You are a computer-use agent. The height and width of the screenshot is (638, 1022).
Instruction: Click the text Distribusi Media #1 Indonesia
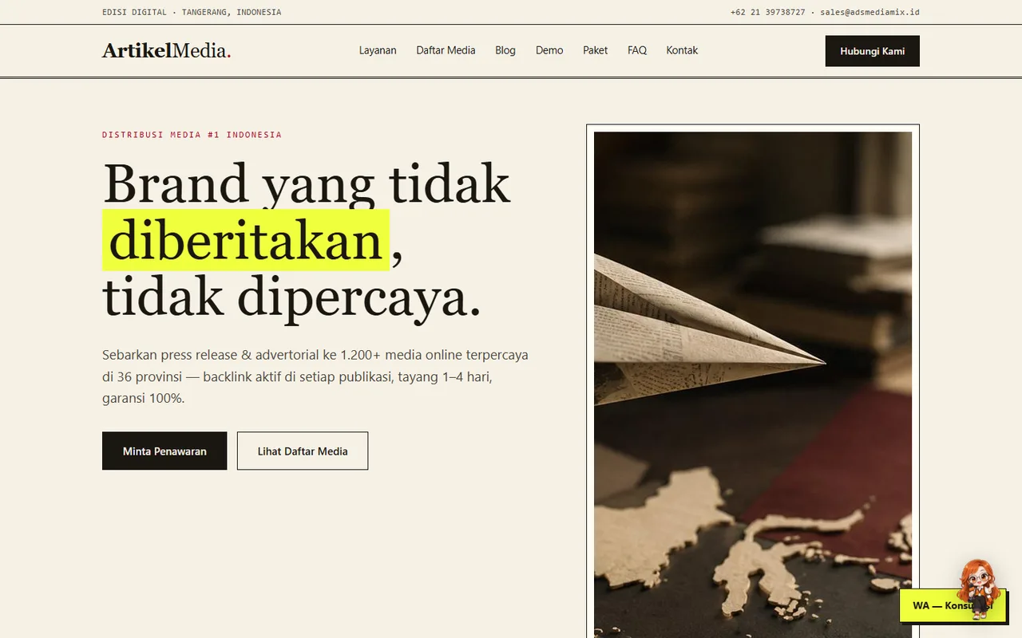click(192, 135)
